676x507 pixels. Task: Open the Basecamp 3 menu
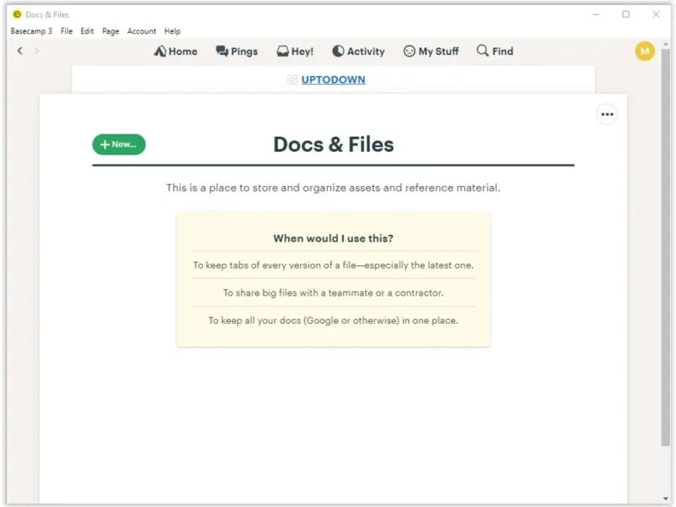click(31, 31)
